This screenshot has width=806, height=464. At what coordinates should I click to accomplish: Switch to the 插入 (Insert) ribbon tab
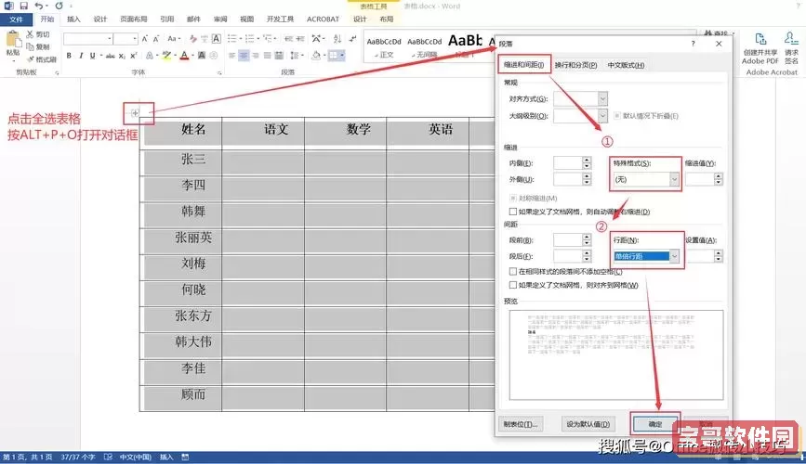pos(73,19)
